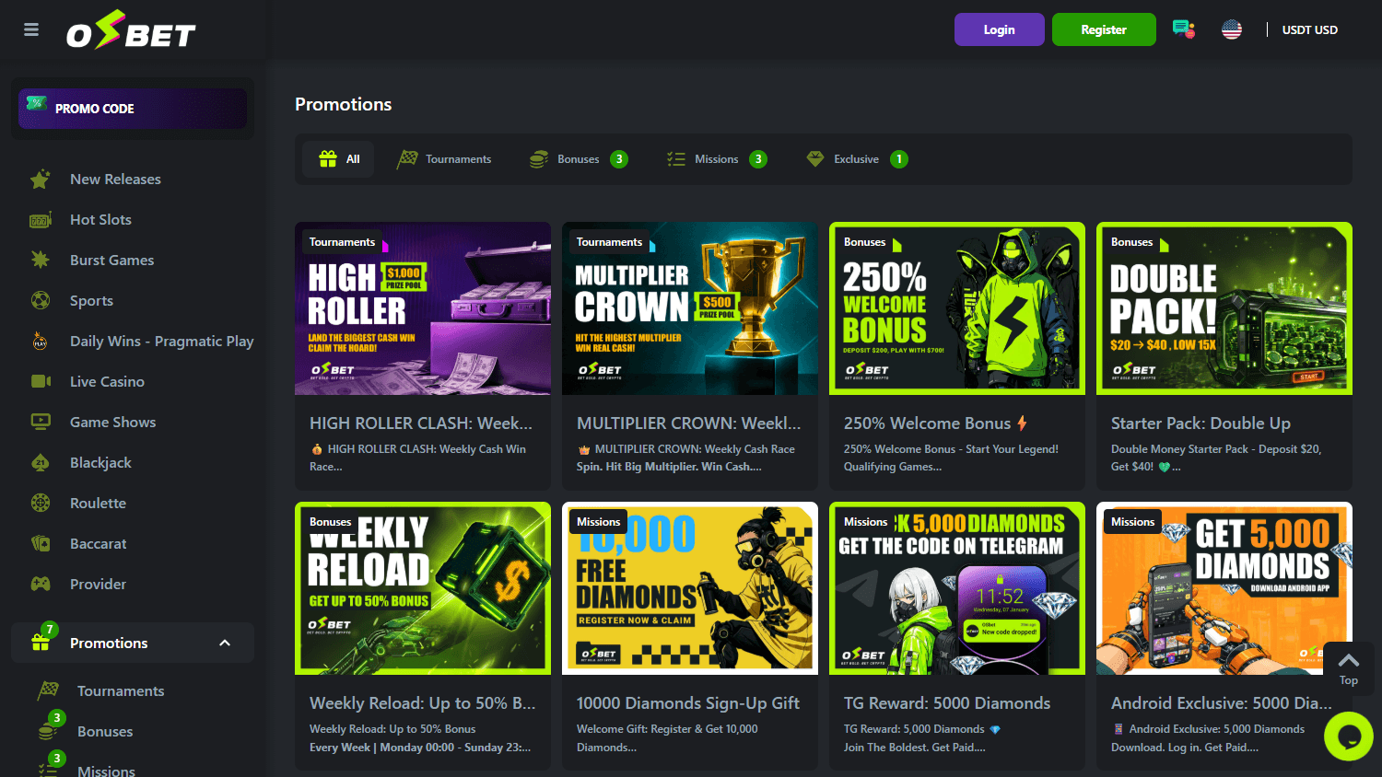The image size is (1382, 777).
Task: Select the Baccarat sidebar icon
Action: click(40, 543)
